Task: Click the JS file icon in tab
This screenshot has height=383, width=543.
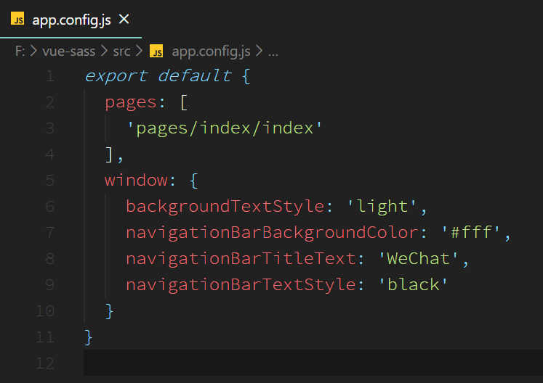Action: 17,19
